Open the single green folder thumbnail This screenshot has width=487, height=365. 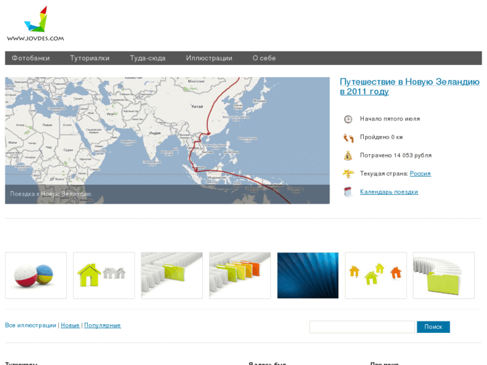click(171, 275)
